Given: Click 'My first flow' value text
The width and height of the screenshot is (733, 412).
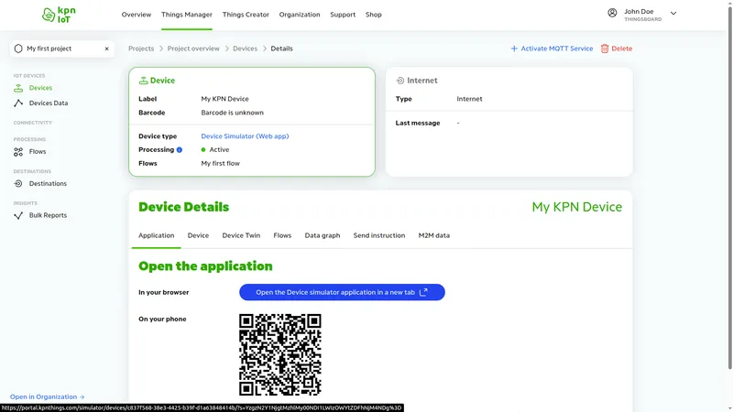Looking at the screenshot, I should (220, 164).
